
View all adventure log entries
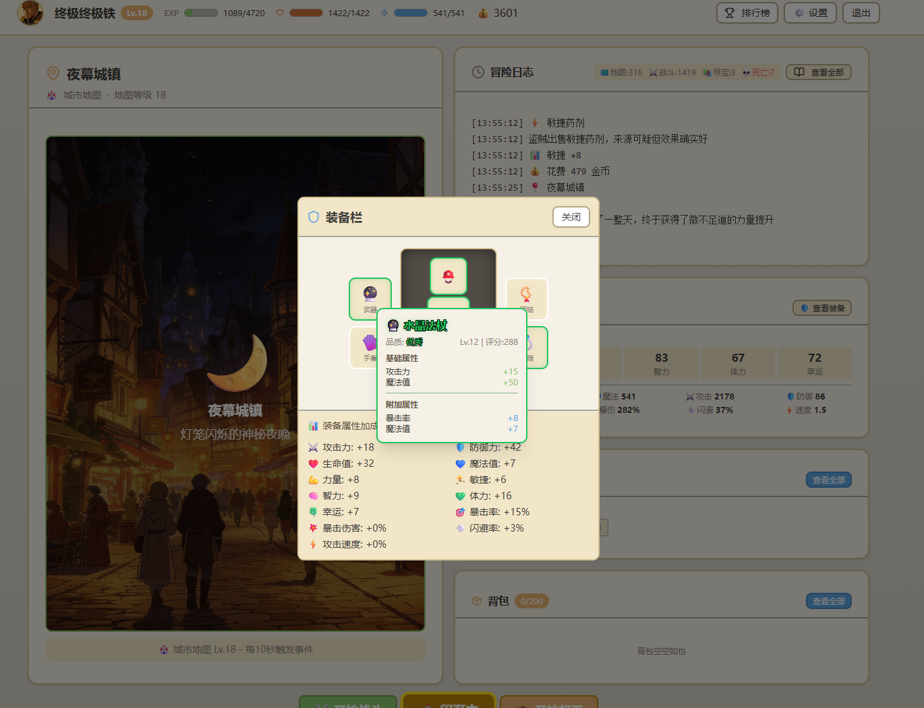tap(819, 72)
